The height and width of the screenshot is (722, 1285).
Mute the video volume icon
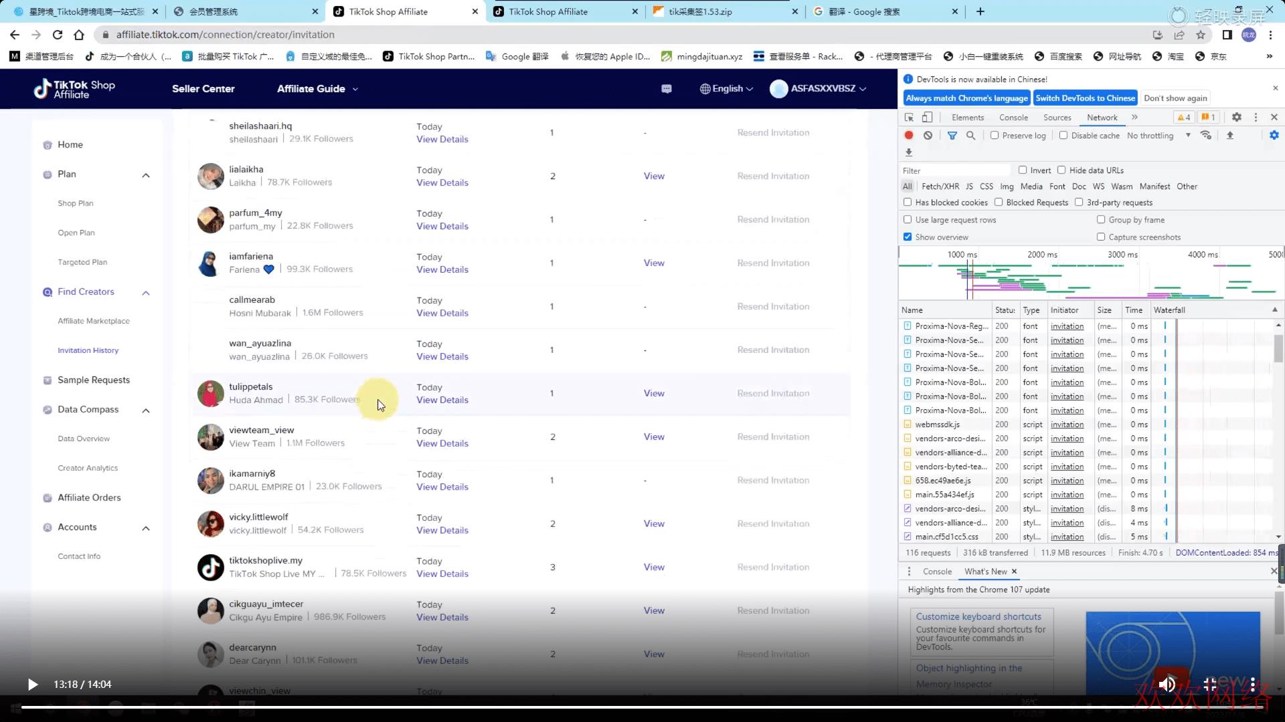(1167, 684)
